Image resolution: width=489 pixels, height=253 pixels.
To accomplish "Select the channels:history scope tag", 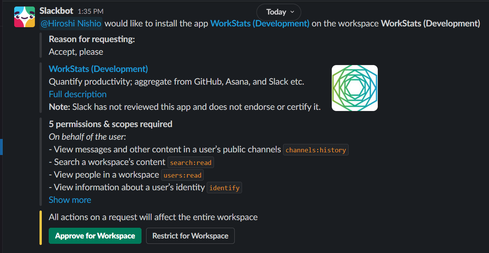I will coord(316,150).
